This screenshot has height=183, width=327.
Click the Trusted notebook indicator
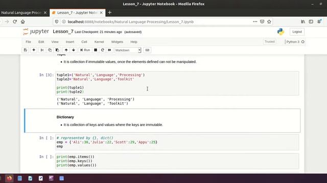pyautogui.click(x=269, y=42)
